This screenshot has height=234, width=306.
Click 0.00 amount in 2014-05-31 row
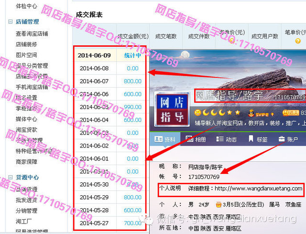(133, 171)
